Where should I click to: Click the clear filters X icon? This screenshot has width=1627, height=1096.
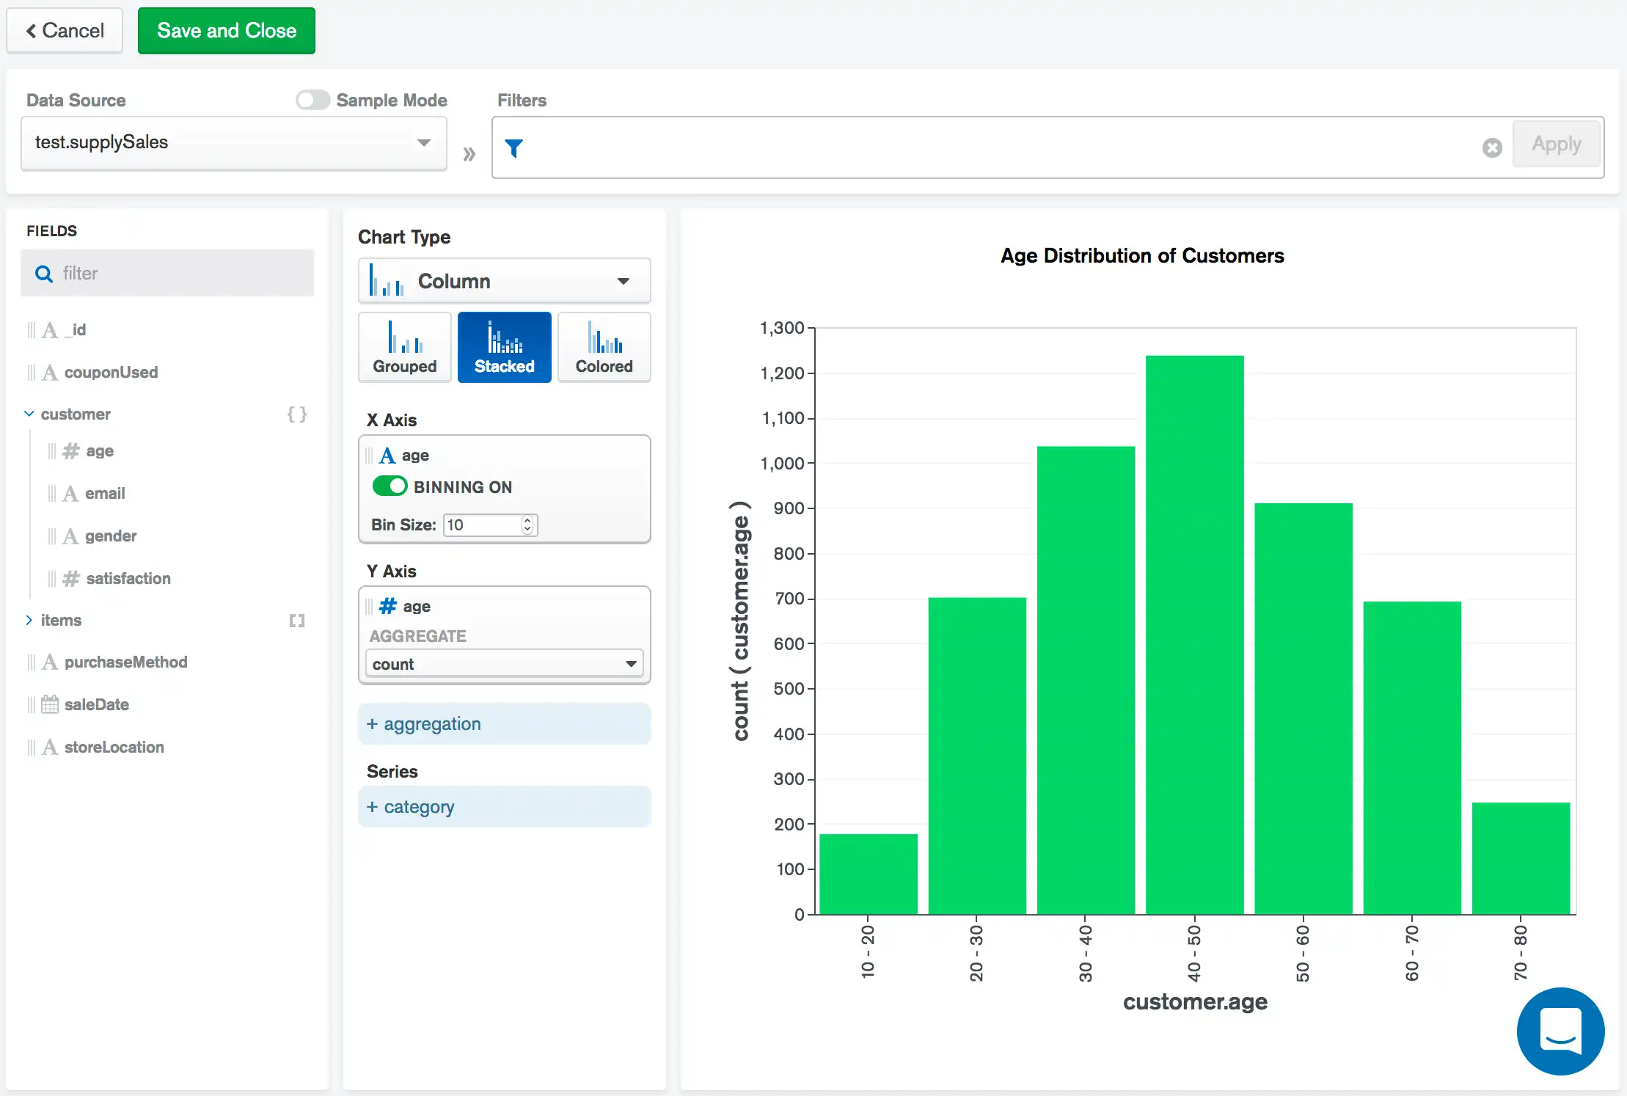click(1493, 145)
